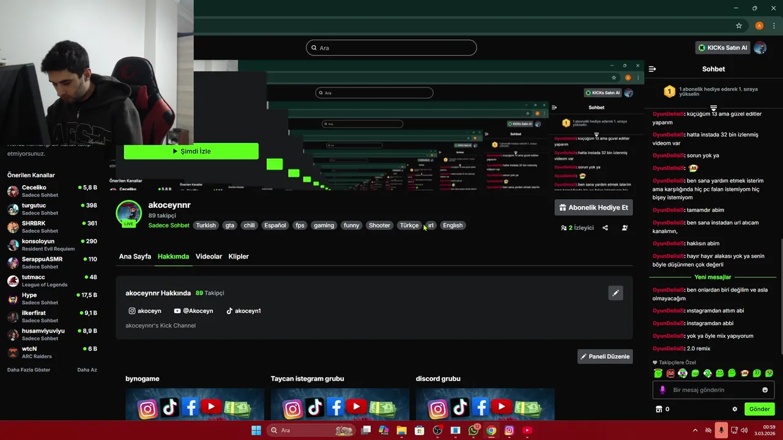Collapse the Sohbet chat panel icon
Image resolution: width=783 pixels, height=440 pixels.
tap(652, 69)
